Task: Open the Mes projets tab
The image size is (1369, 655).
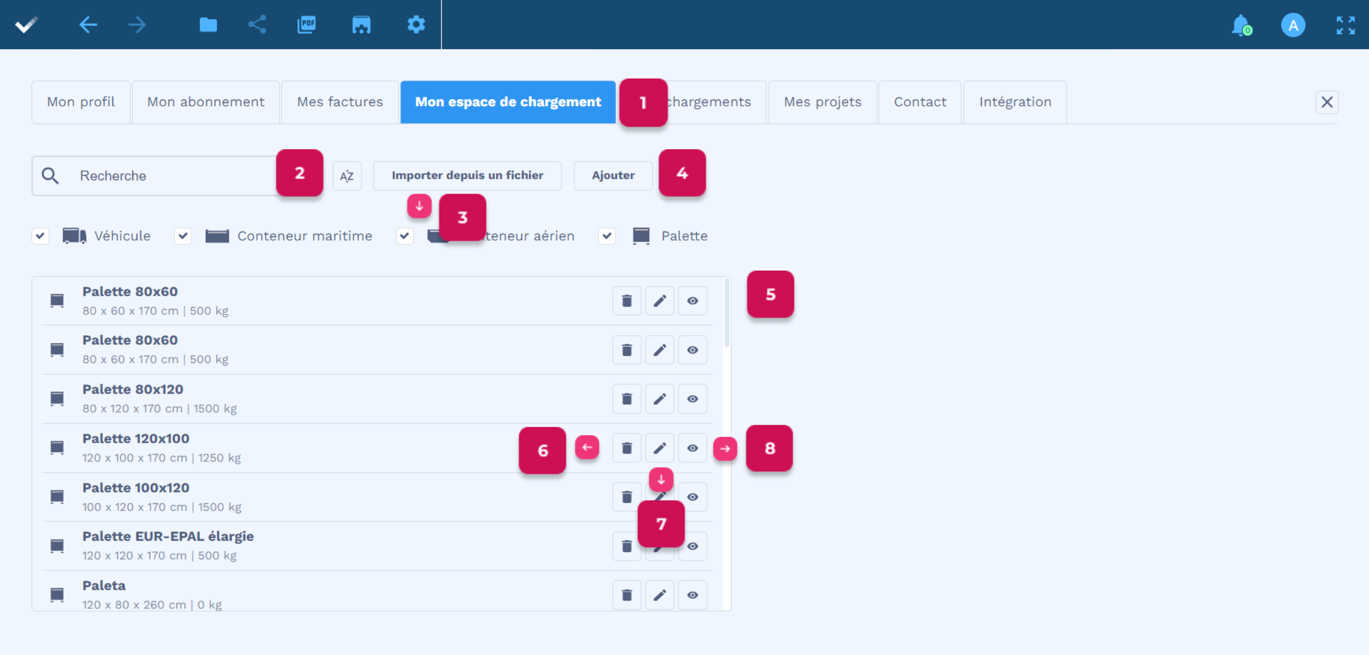Action: pos(822,102)
